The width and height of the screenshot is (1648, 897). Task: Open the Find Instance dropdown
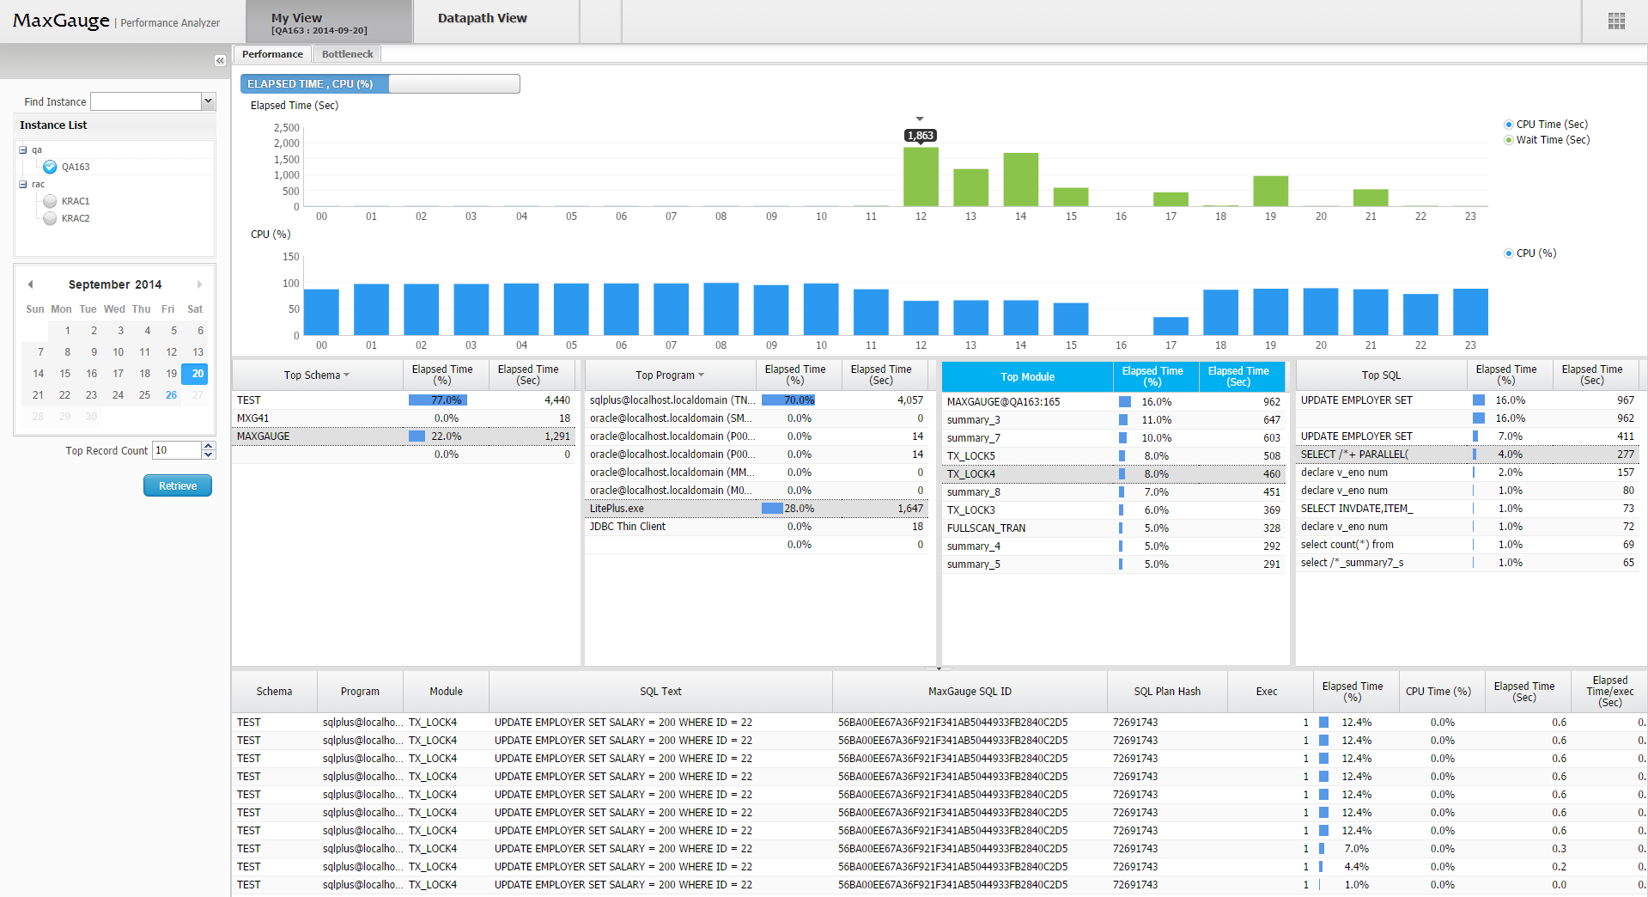tap(208, 101)
